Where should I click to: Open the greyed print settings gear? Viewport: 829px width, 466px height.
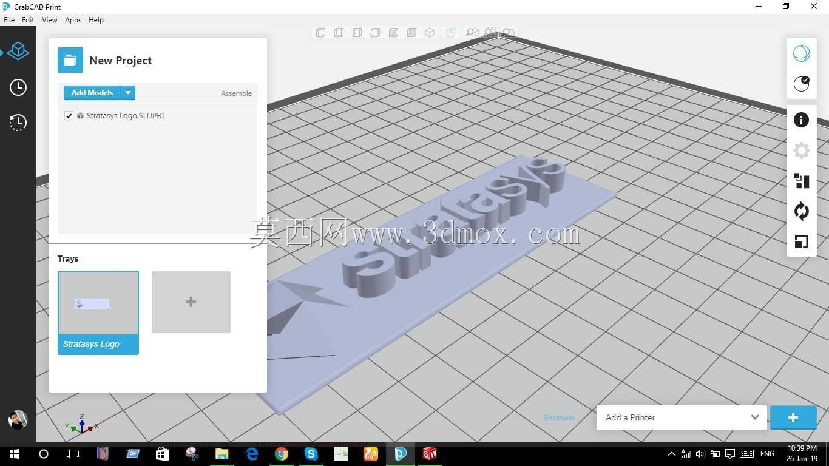pyautogui.click(x=801, y=150)
